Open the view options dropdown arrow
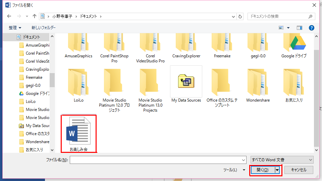 [x=288, y=28]
